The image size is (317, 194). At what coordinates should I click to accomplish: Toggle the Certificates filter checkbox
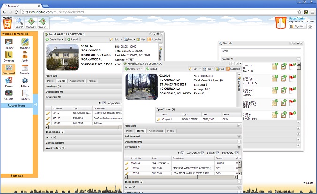[x=237, y=153]
